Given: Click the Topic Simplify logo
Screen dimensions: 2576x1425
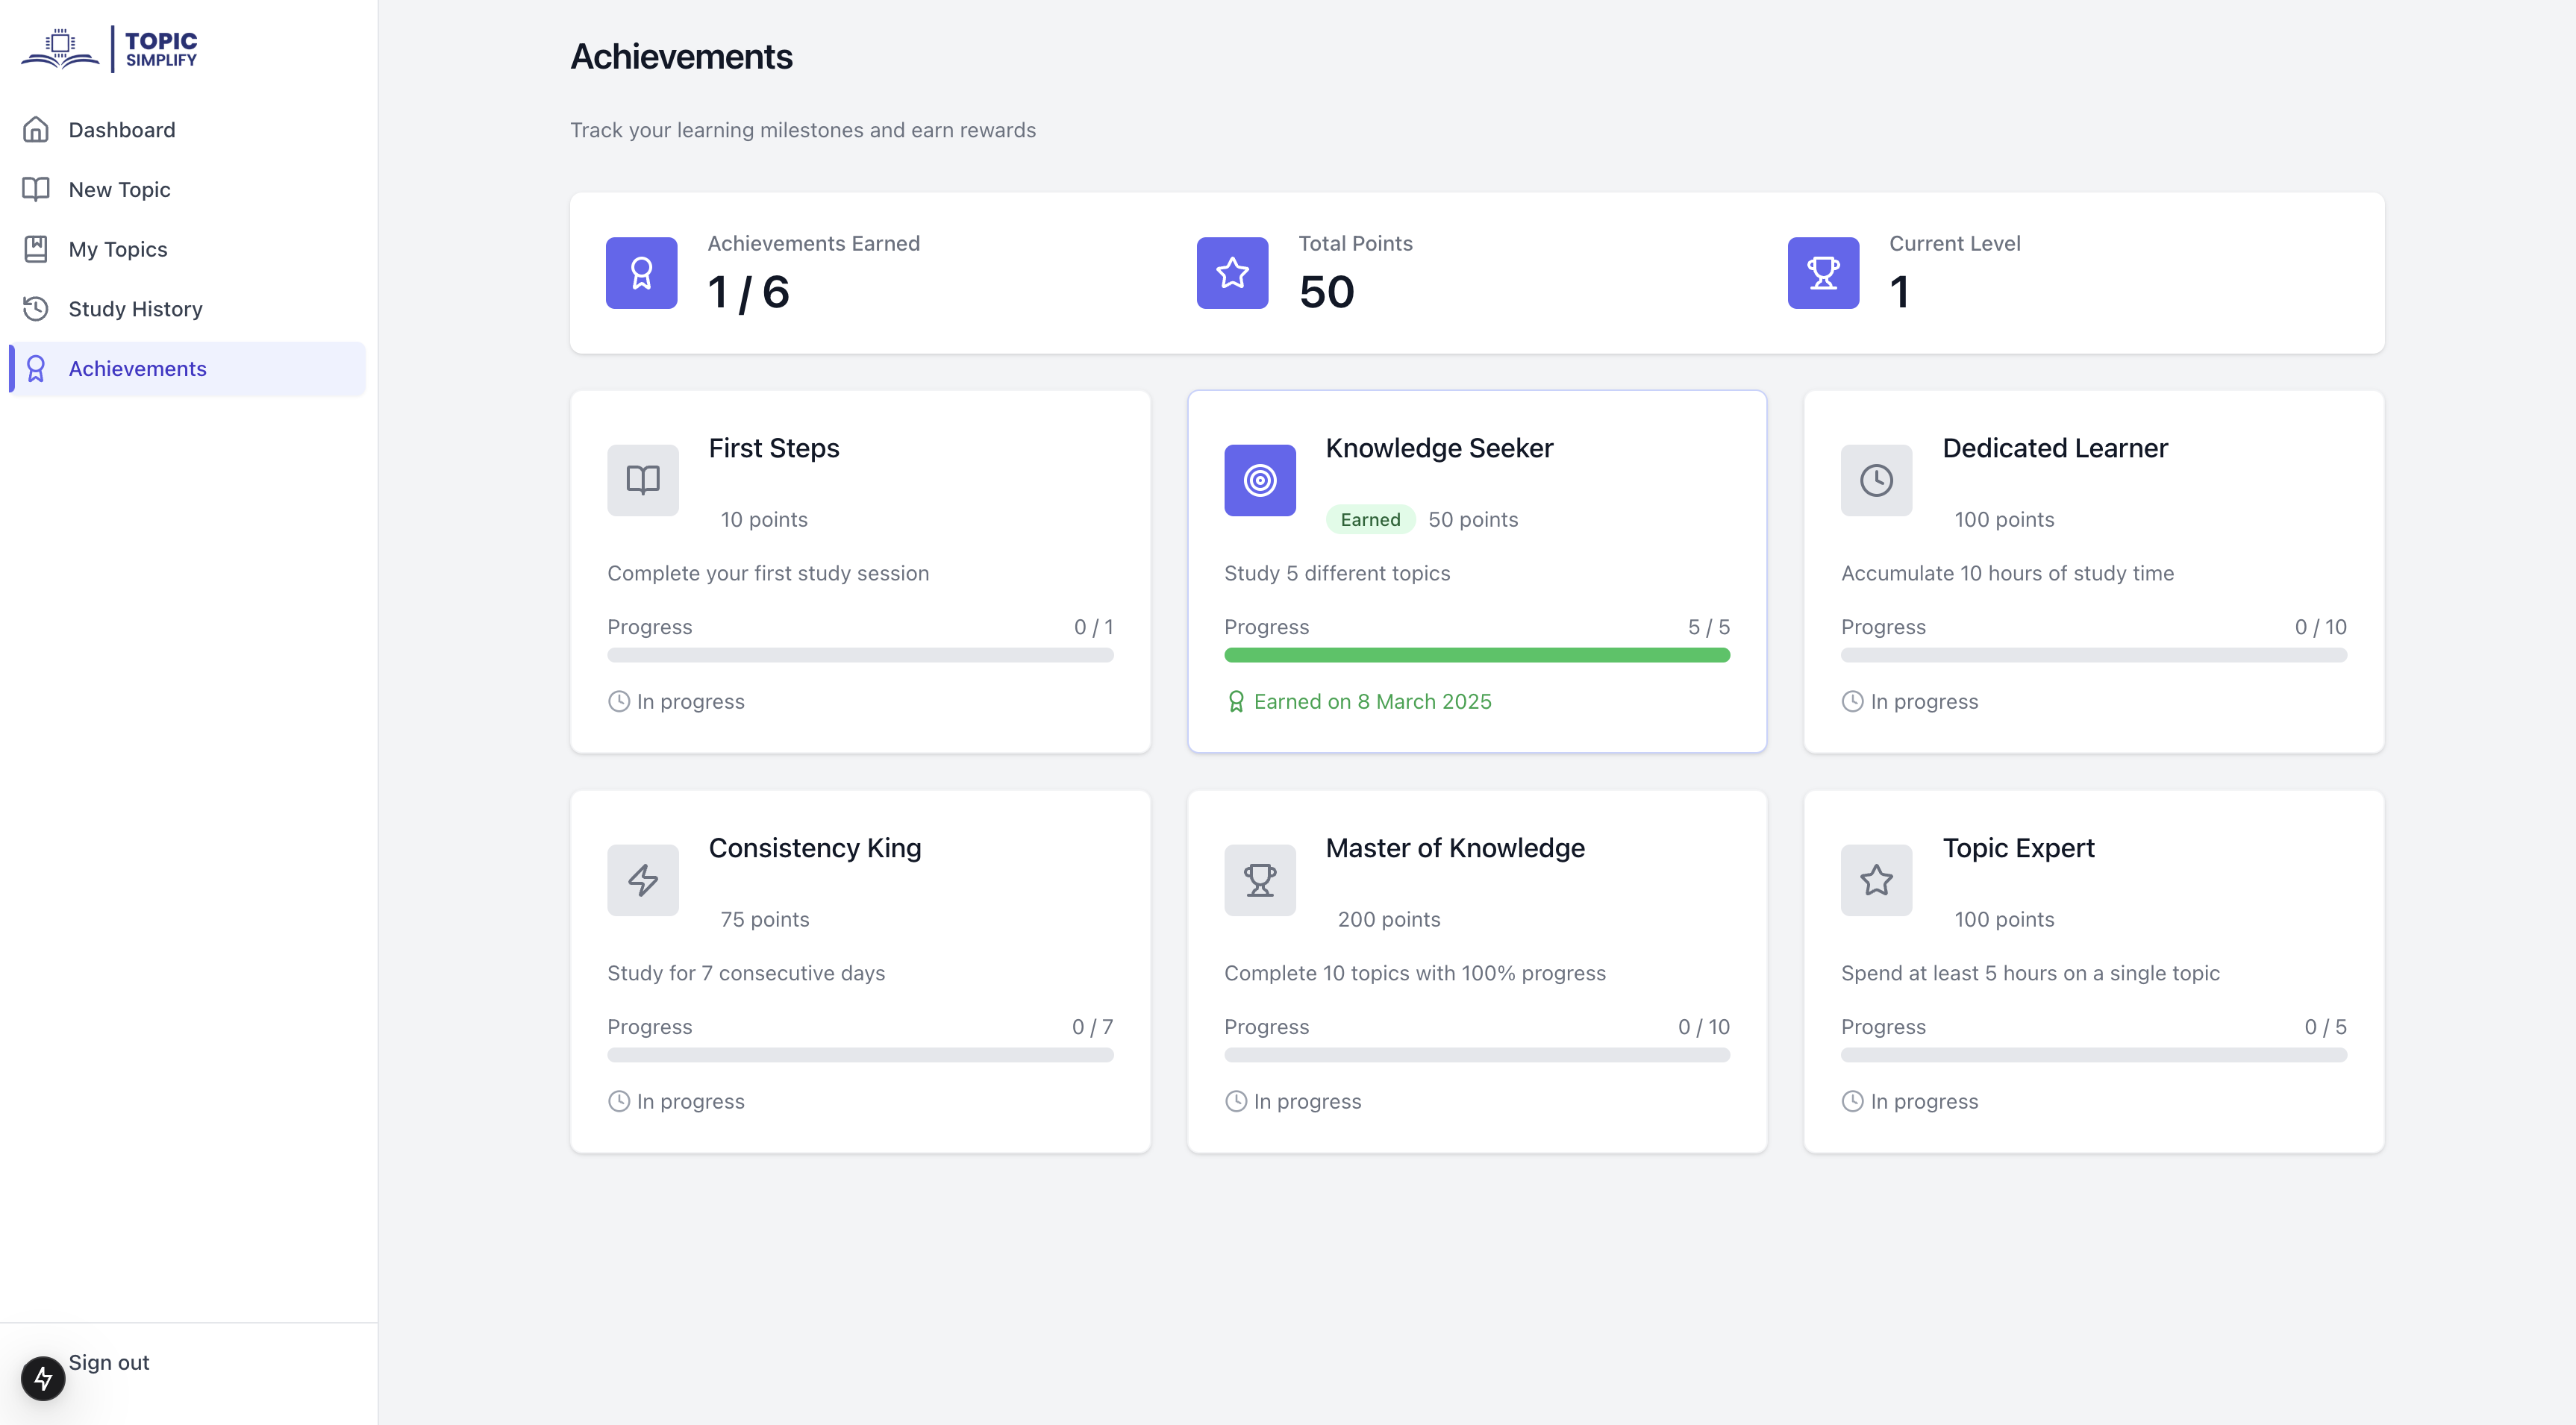Looking at the screenshot, I should (x=110, y=49).
